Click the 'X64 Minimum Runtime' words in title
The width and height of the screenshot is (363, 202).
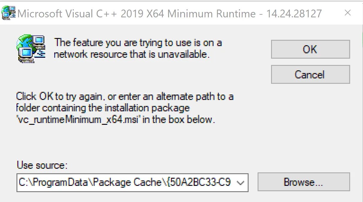pos(201,13)
